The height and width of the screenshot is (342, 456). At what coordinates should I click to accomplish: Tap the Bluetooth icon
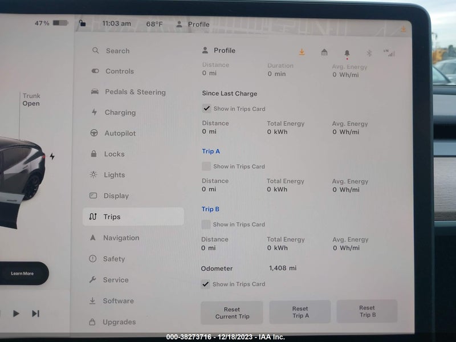point(369,53)
